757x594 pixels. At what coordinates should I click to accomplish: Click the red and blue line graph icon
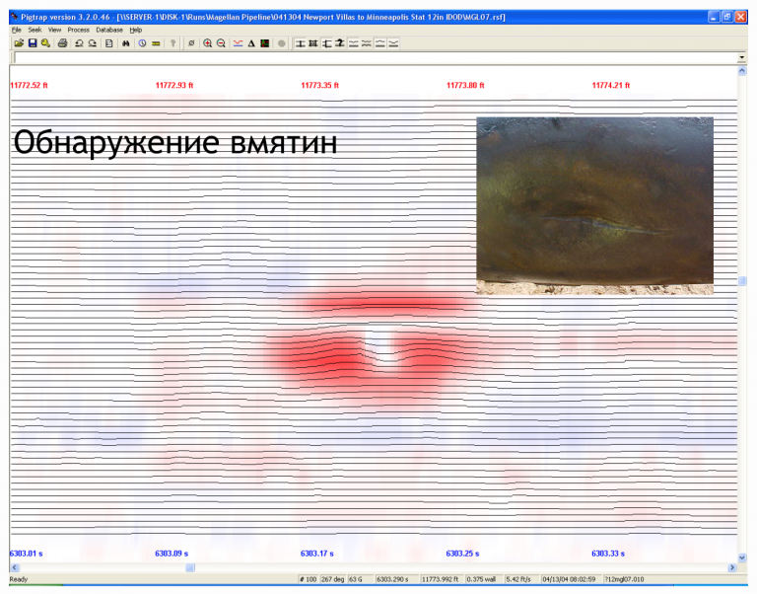click(238, 43)
